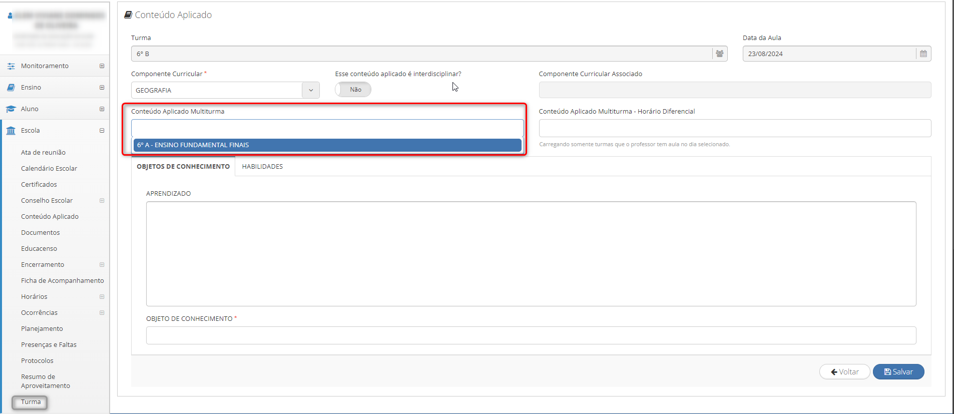Image resolution: width=954 pixels, height=414 pixels.
Task: Click the APRENDIZADO text area
Action: 531,254
